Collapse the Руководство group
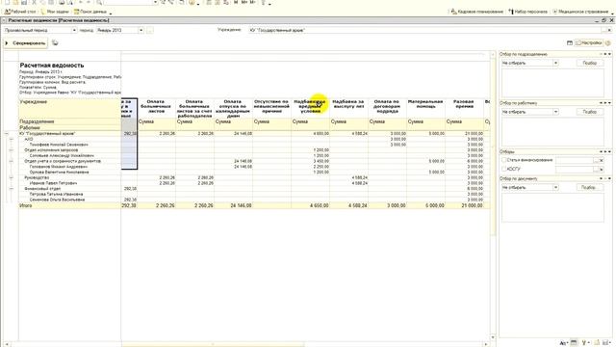 (11, 177)
